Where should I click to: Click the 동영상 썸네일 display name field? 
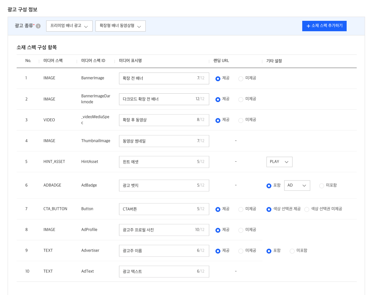click(164, 141)
